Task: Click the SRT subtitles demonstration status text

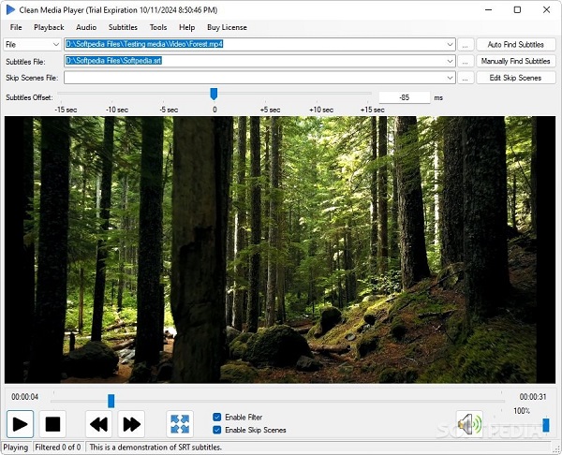Action: [155, 448]
